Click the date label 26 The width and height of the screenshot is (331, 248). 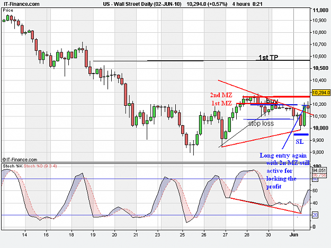tap(204, 235)
